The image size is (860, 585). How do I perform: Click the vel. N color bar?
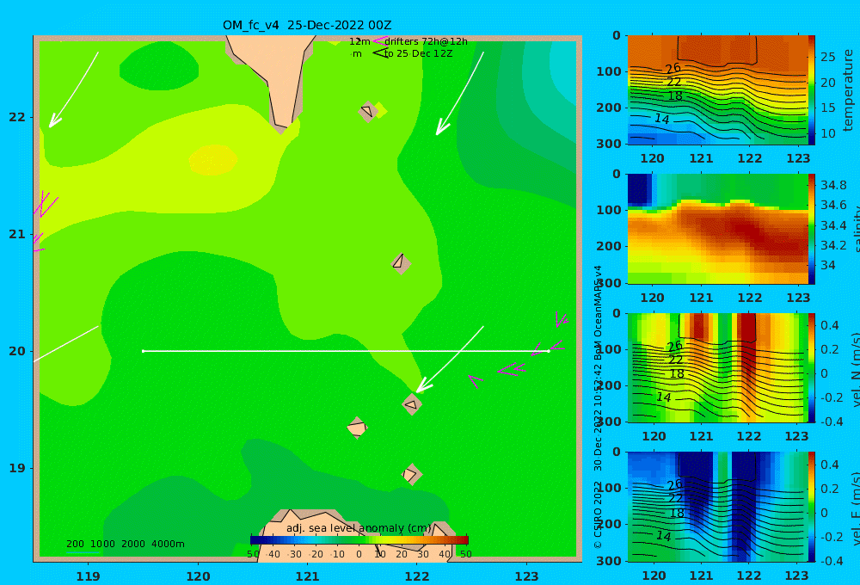pos(812,367)
